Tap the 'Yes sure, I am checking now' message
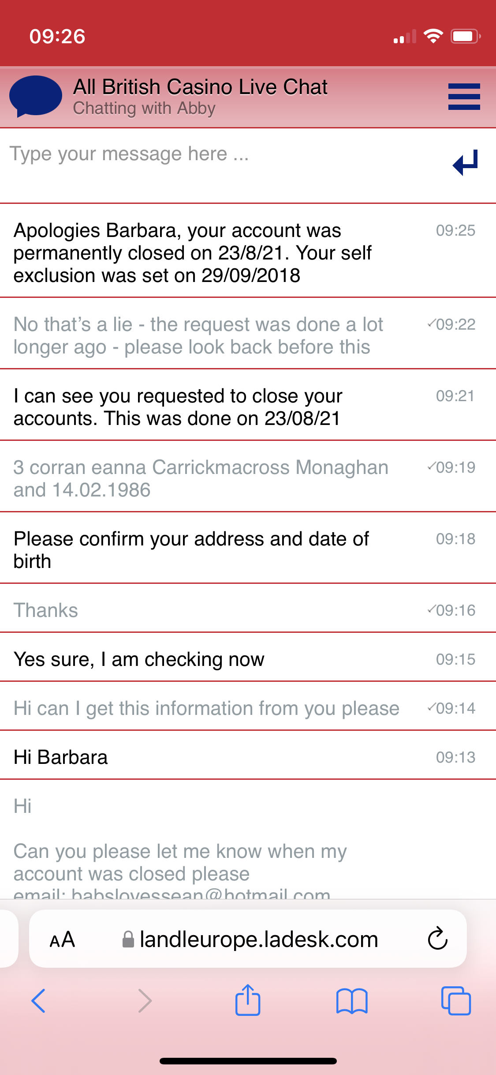This screenshot has height=1075, width=496. click(x=139, y=659)
